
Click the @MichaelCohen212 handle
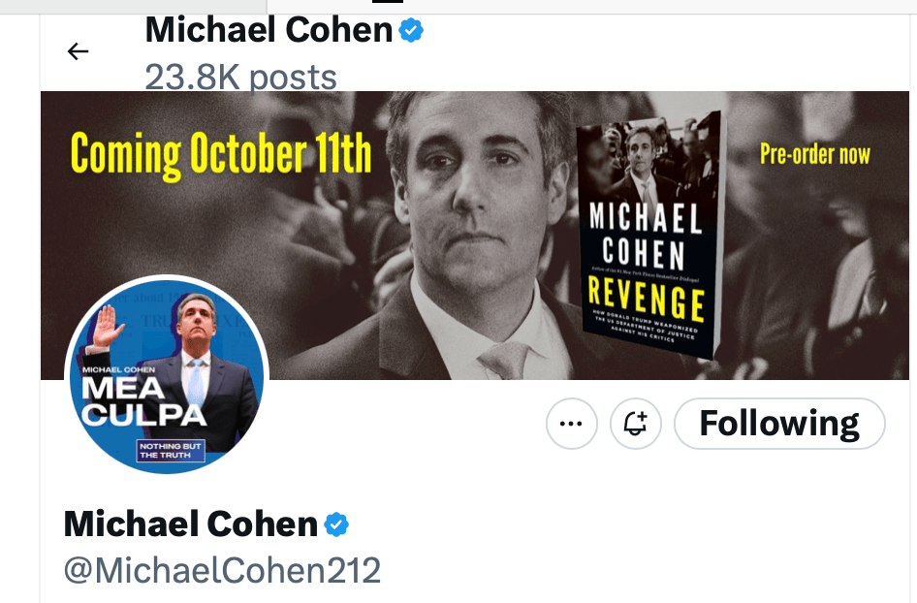[x=222, y=571]
